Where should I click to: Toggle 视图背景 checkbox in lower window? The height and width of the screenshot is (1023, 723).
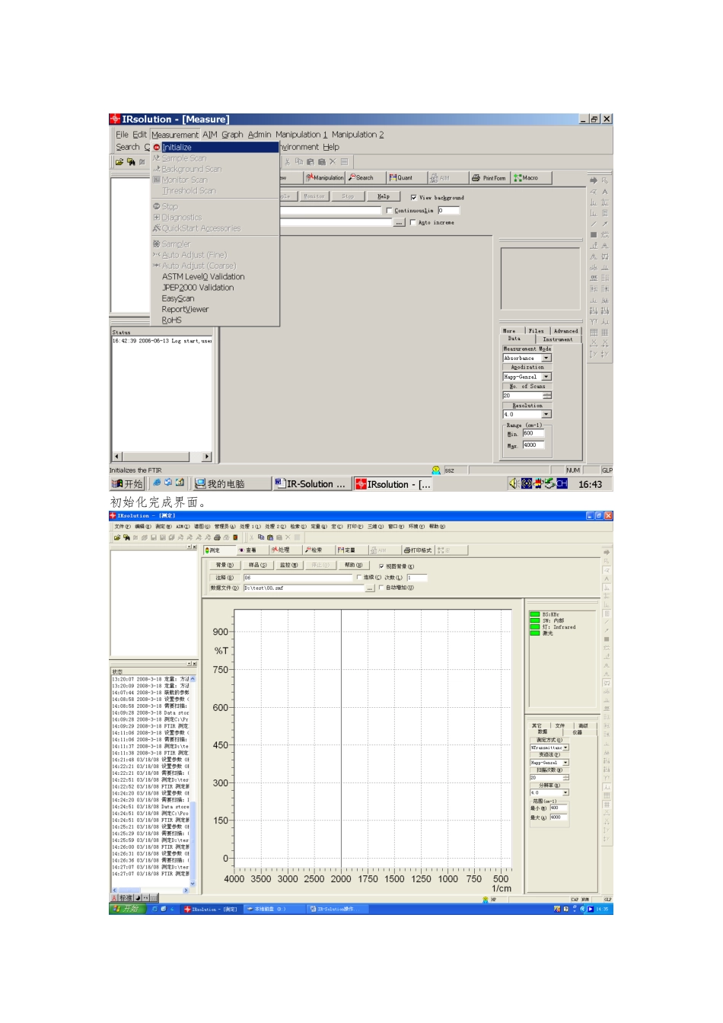tap(381, 566)
